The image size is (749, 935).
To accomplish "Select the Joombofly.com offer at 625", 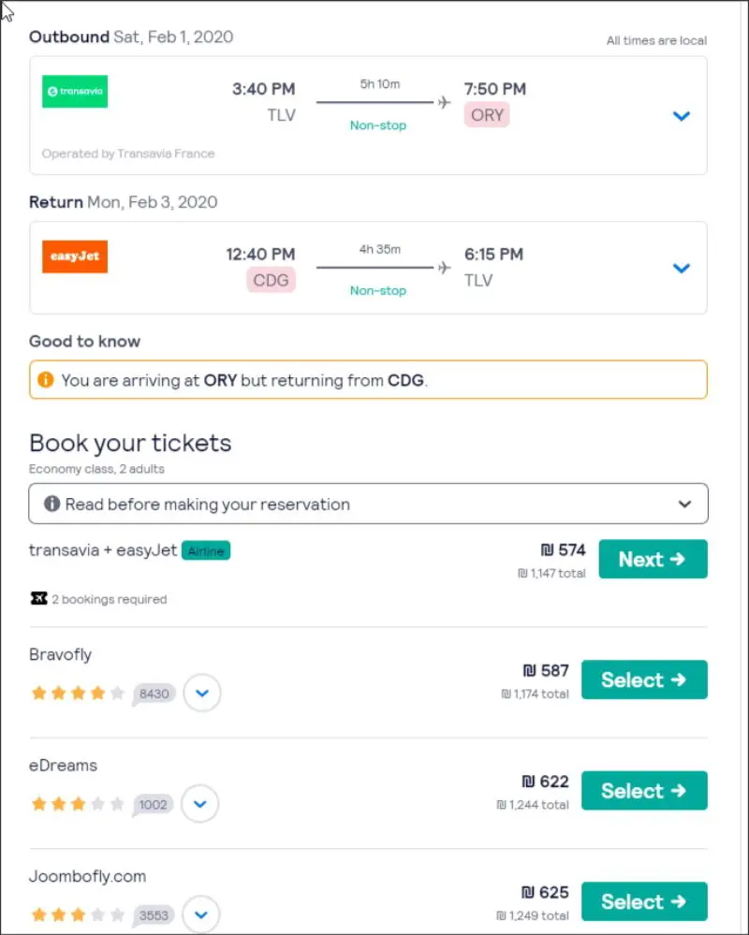I will coord(644,901).
